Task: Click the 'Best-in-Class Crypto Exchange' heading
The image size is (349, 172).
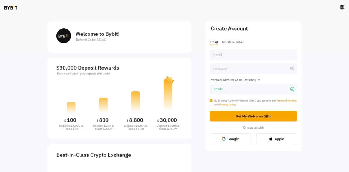Action: [x=94, y=155]
